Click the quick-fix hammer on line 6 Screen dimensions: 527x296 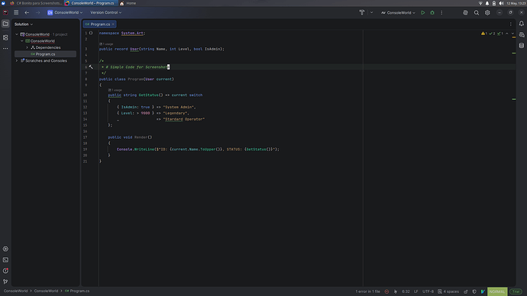point(91,67)
